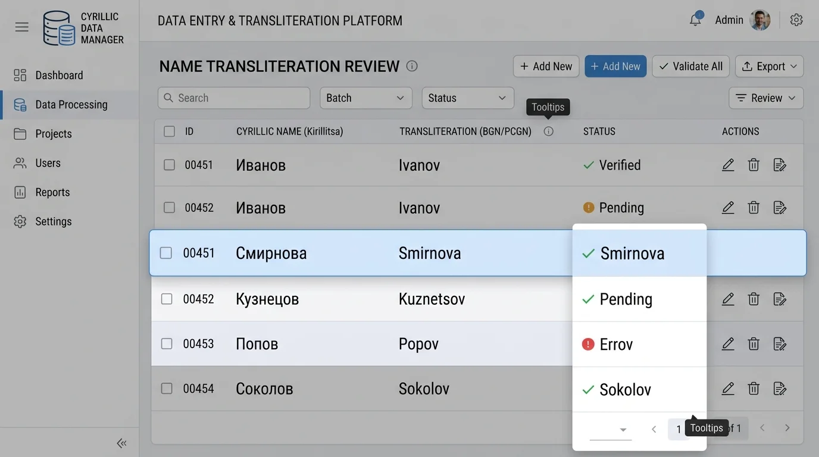Open the notification bell
The width and height of the screenshot is (819, 457).
(695, 20)
